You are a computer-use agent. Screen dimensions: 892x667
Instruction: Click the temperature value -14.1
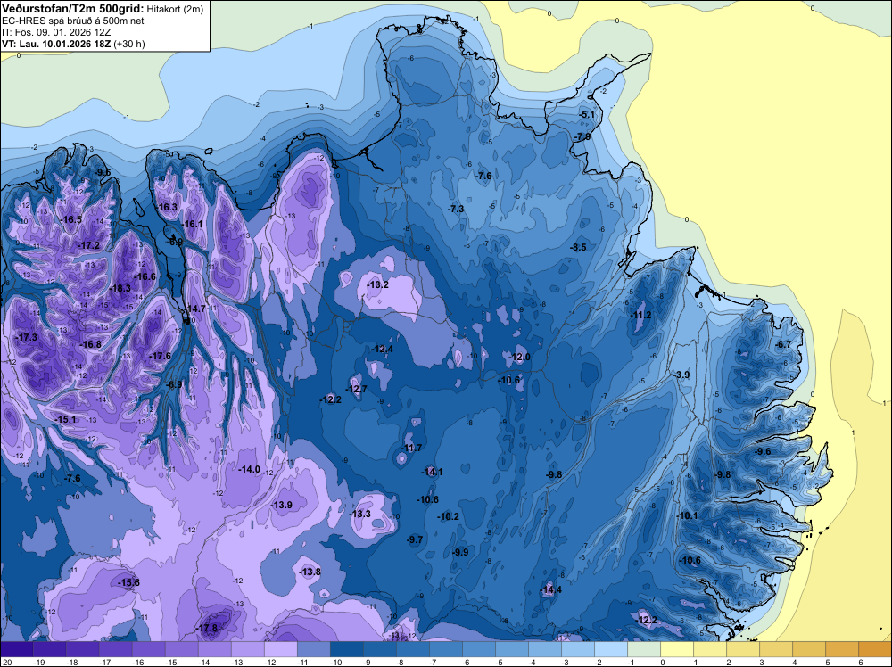432,472
